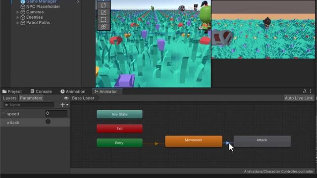
Task: Select the speed parameter row
Action: 35,114
